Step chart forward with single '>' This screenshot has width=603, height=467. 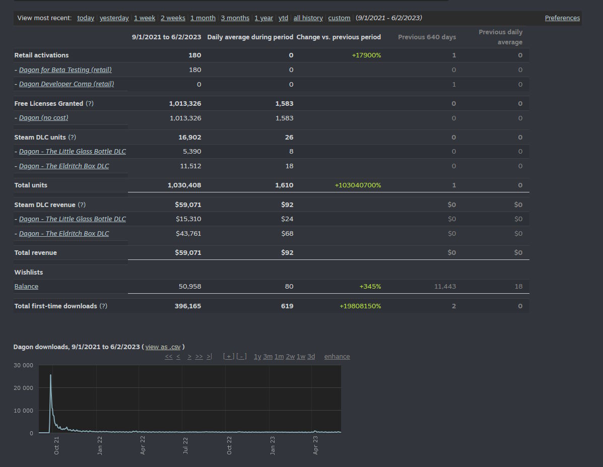pyautogui.click(x=189, y=357)
